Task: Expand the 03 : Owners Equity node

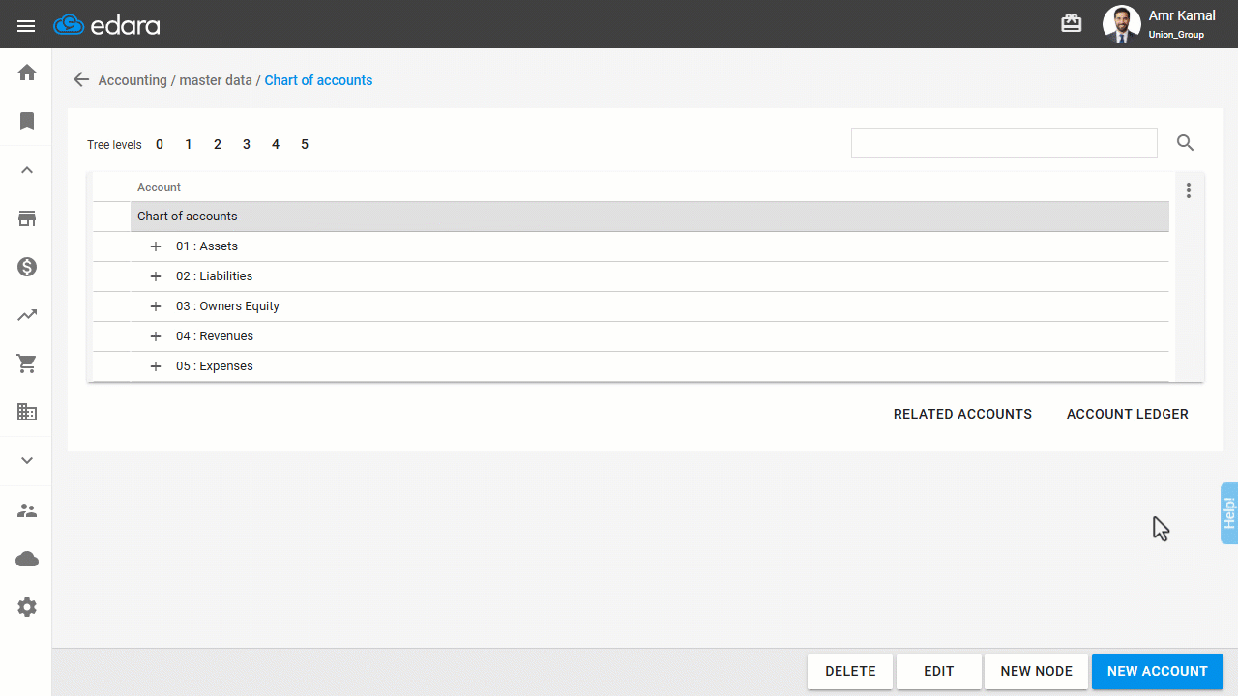Action: tap(156, 306)
